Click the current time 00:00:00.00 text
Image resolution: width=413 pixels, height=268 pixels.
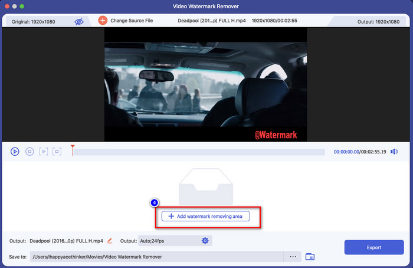pos(346,152)
